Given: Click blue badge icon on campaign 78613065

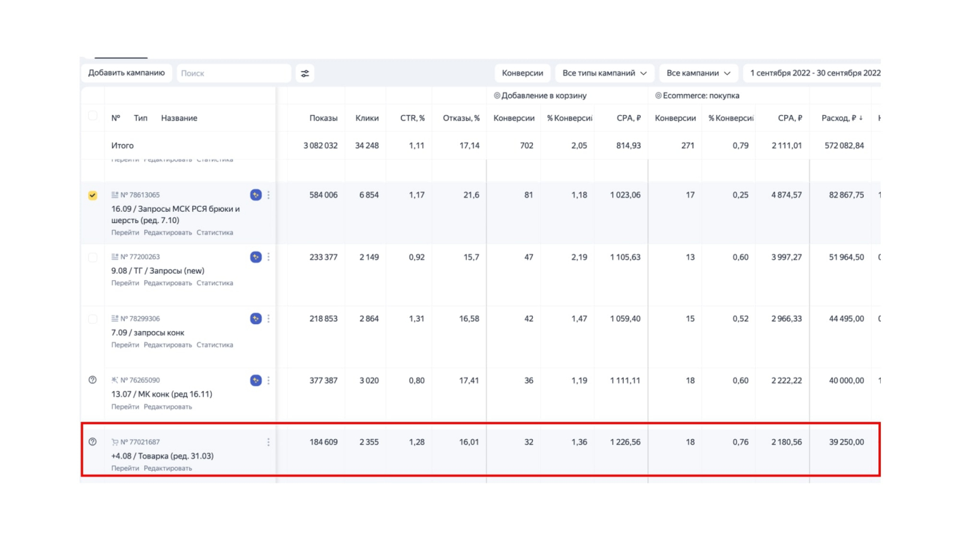Looking at the screenshot, I should [256, 195].
